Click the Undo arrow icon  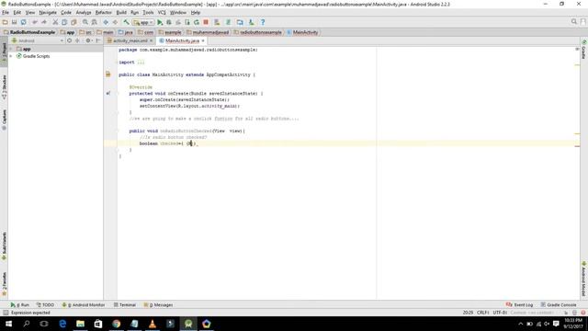tap(35, 22)
